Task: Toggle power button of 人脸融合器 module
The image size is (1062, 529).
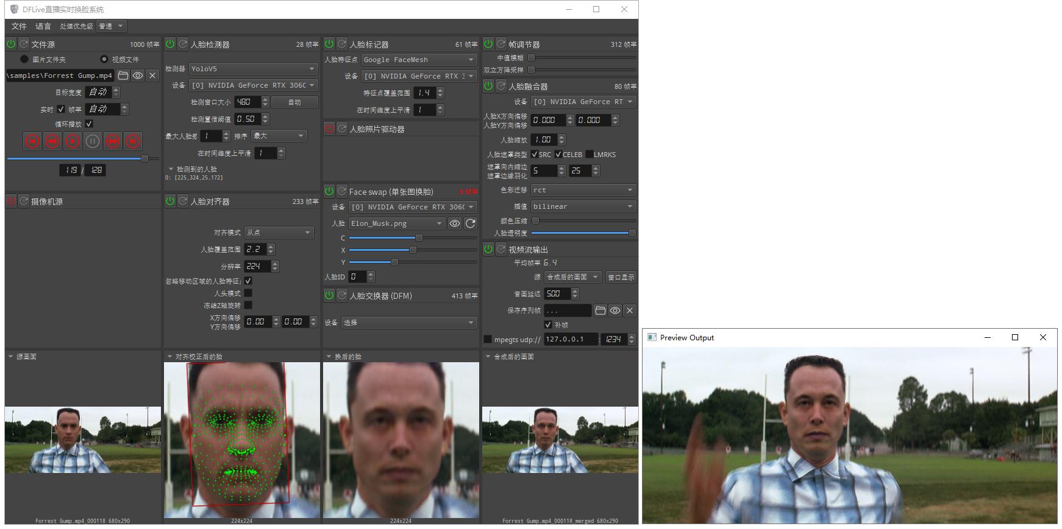Action: pos(488,86)
